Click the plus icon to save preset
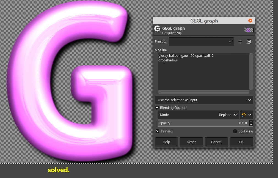The width and height of the screenshot is (278, 178). 240,42
